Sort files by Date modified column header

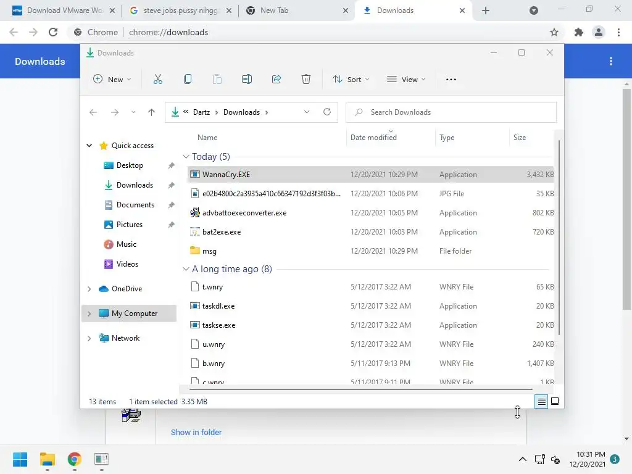click(373, 138)
